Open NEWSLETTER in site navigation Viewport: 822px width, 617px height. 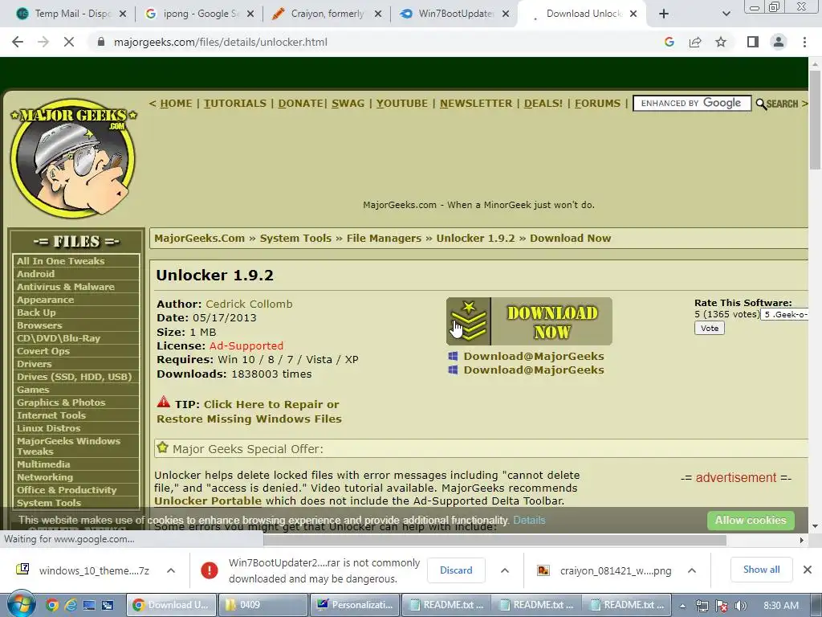476,104
